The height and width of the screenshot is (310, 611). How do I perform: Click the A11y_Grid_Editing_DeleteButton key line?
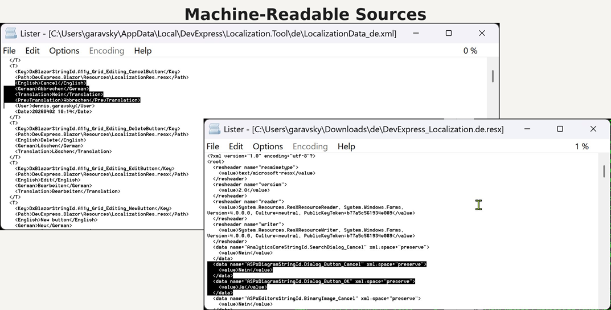[97, 129]
